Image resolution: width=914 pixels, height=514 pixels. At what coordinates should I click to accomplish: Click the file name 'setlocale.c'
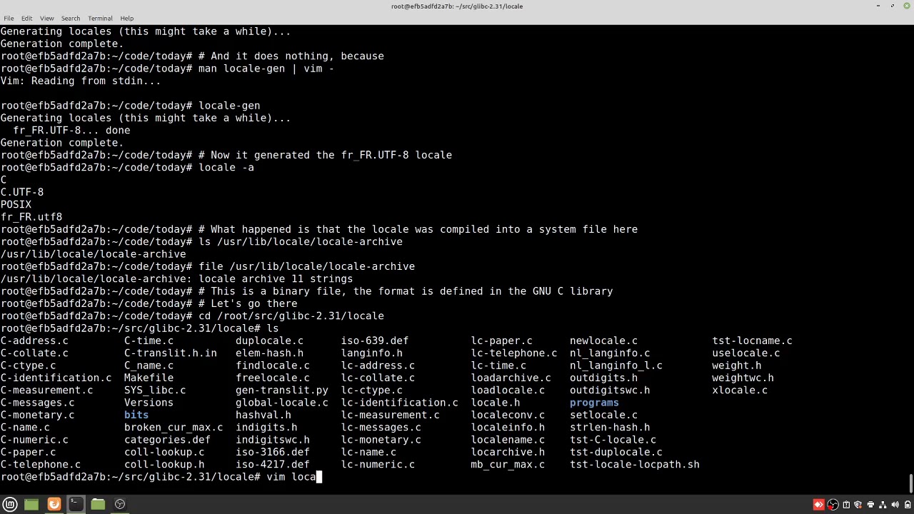603,415
